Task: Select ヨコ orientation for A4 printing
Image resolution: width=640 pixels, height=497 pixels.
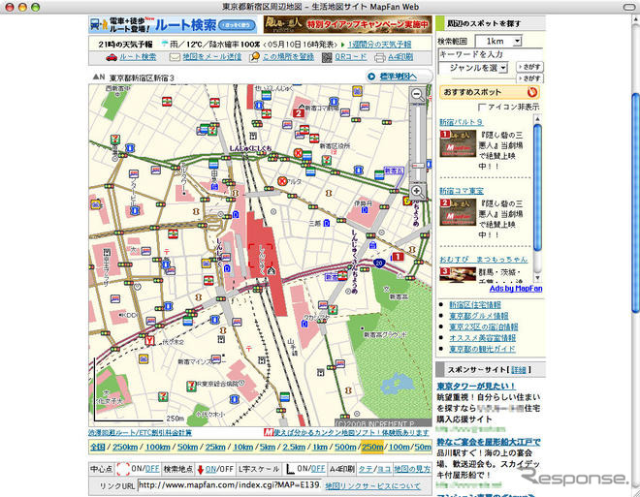Action: pyautogui.click(x=384, y=469)
